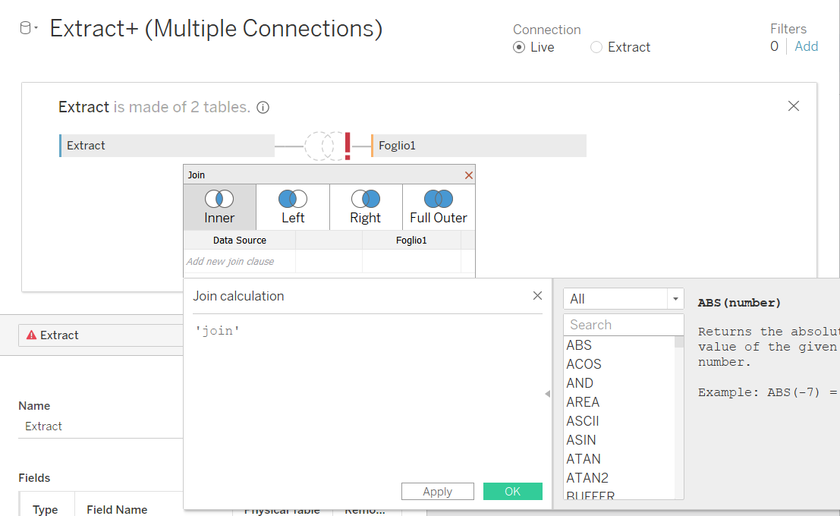Close the Join dialog

click(469, 175)
